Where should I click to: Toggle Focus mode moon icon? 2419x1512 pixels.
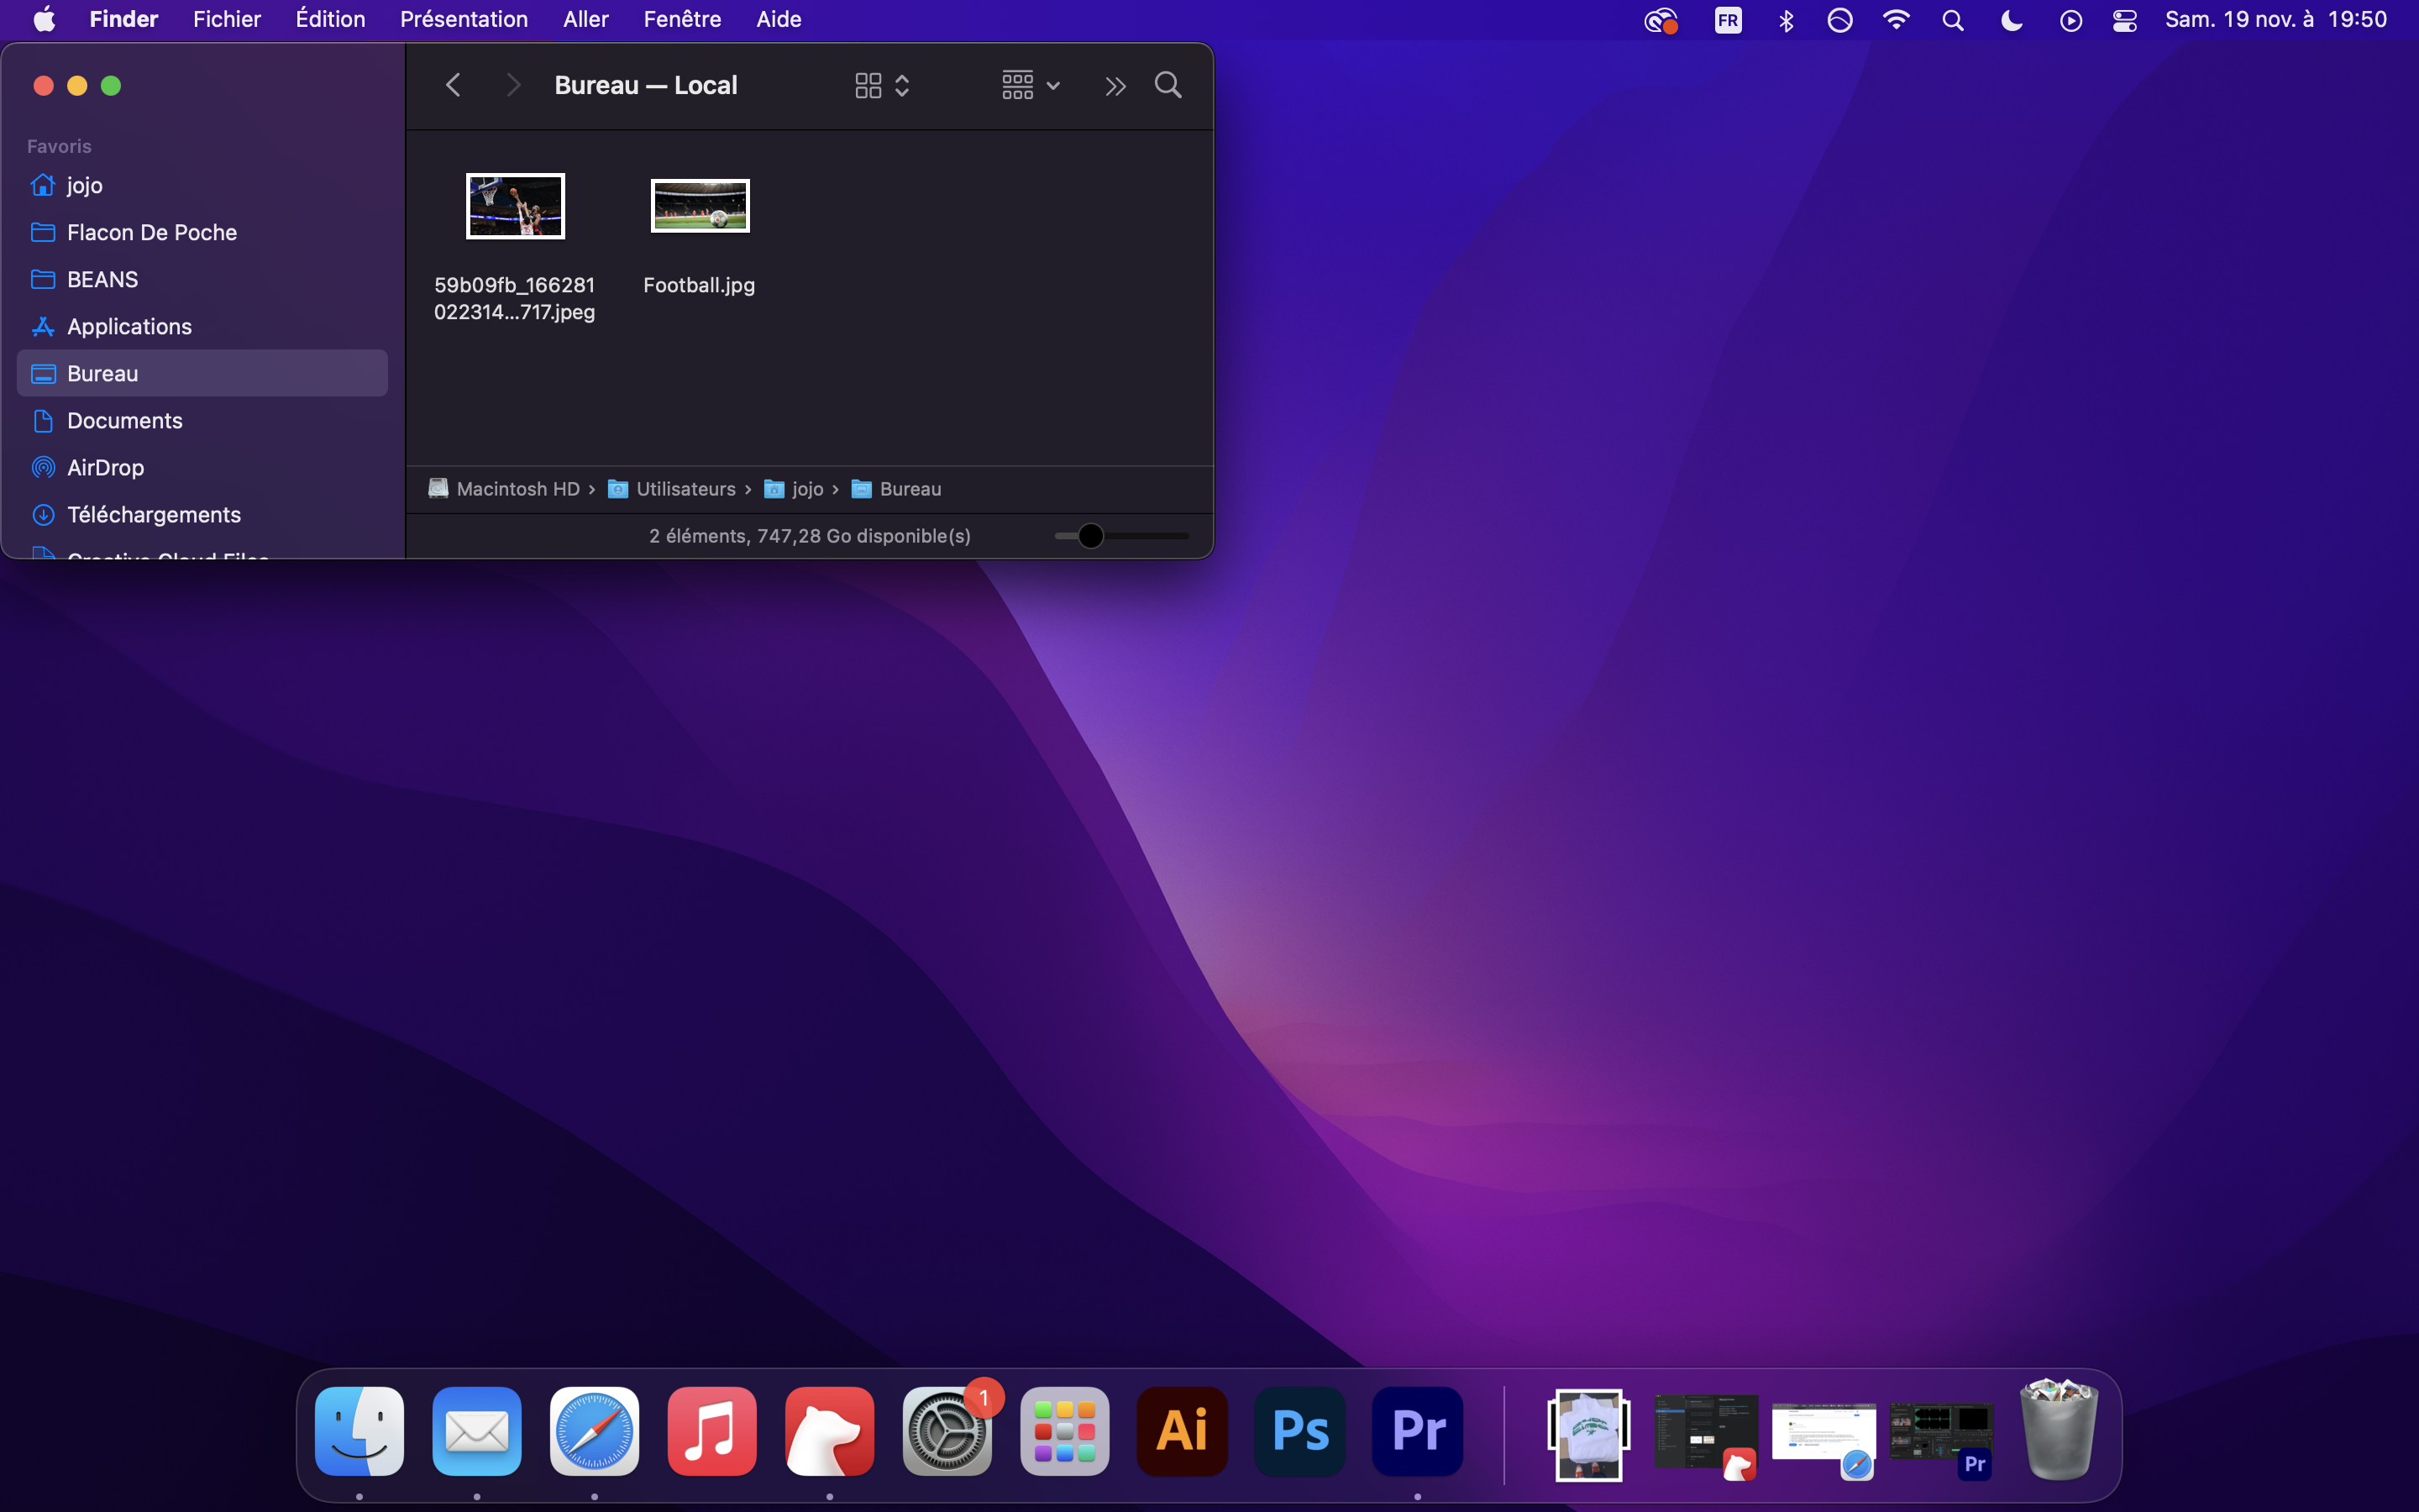pyautogui.click(x=2011, y=20)
